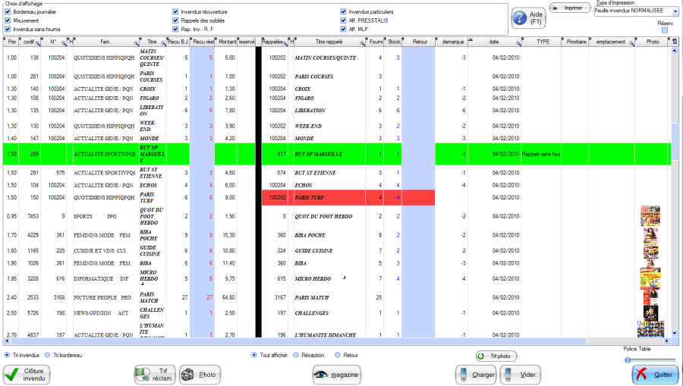Open the magazine eye button
Screen dimensions: 683x386
336,374
